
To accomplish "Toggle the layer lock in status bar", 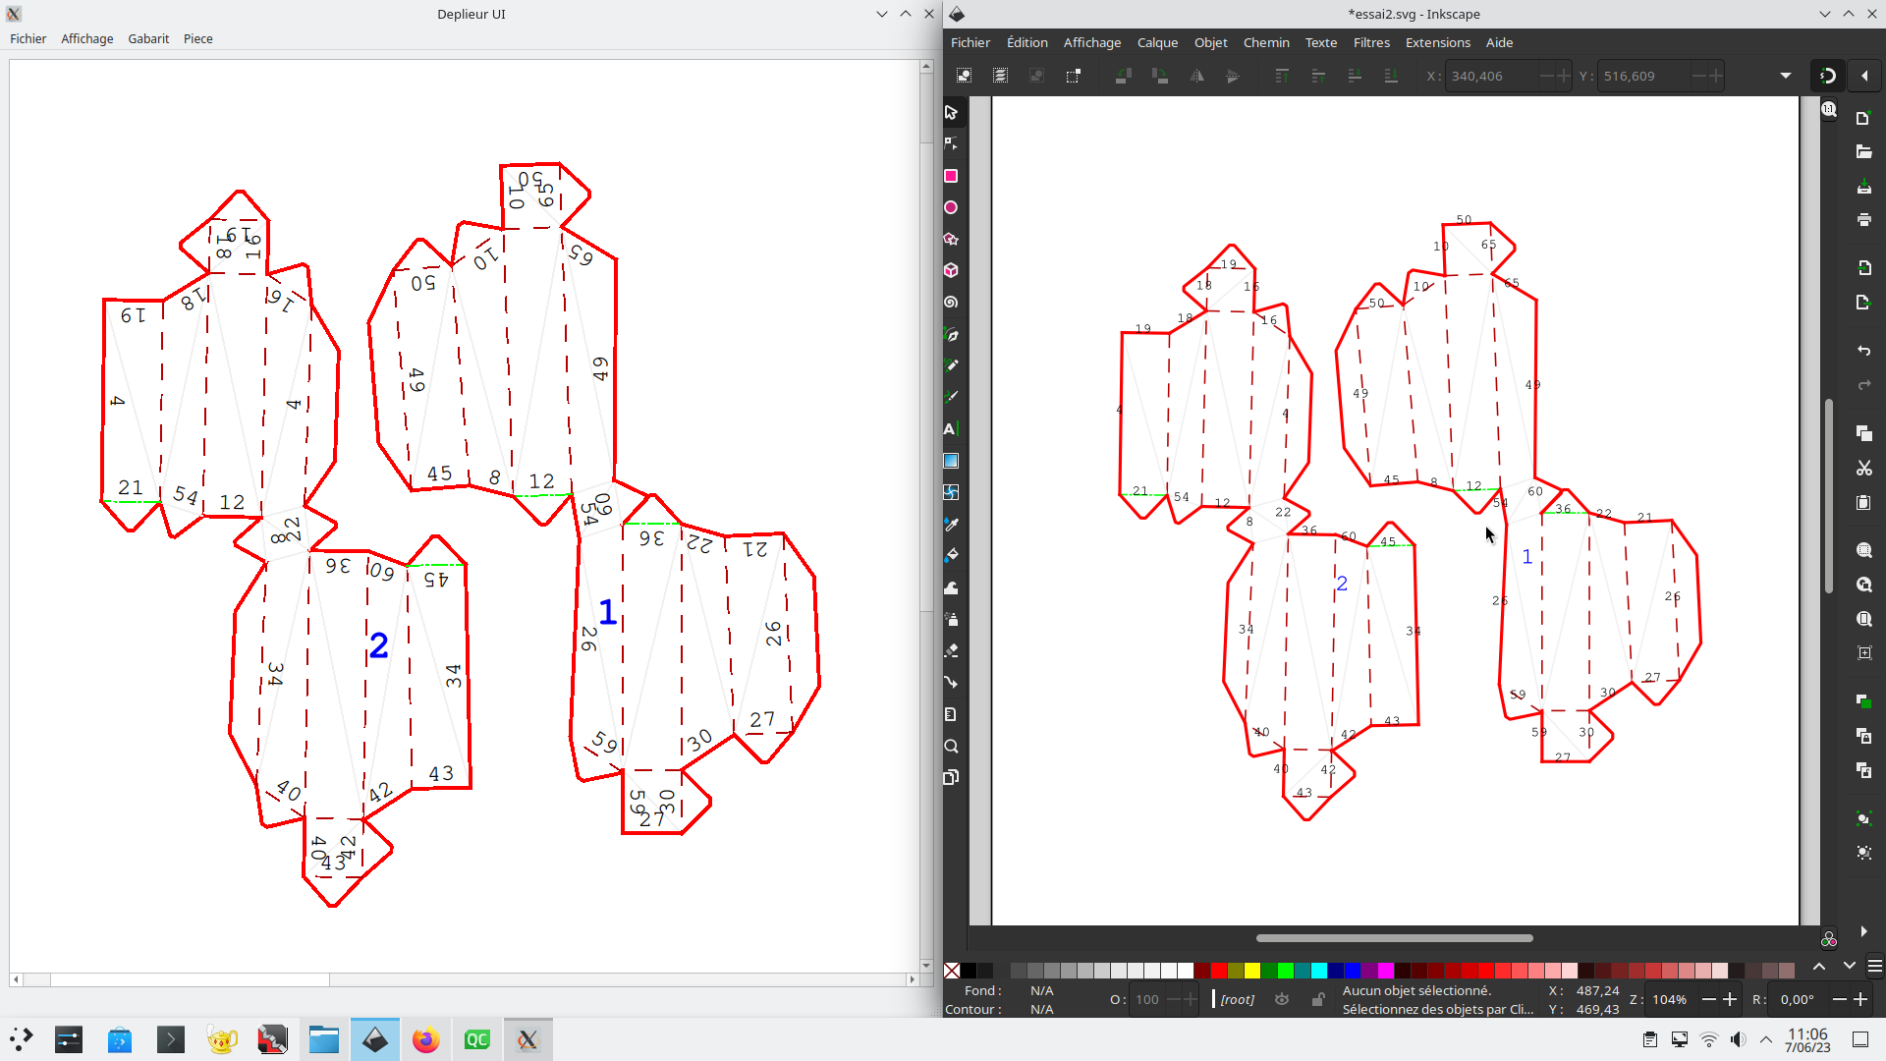I will pos(1318,999).
